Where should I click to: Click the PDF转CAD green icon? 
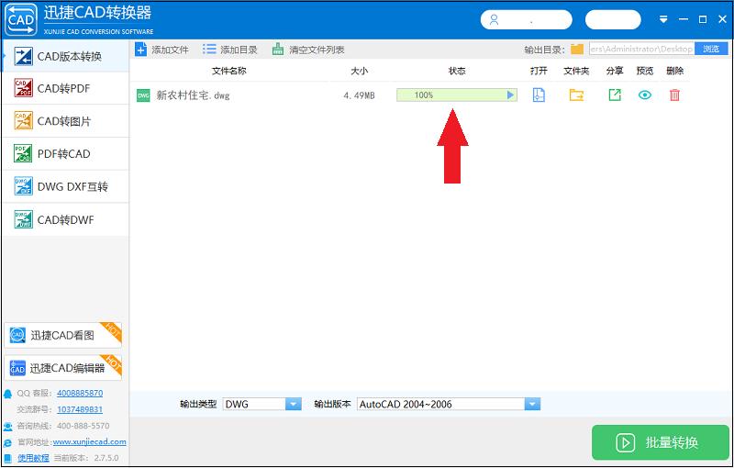tap(24, 153)
